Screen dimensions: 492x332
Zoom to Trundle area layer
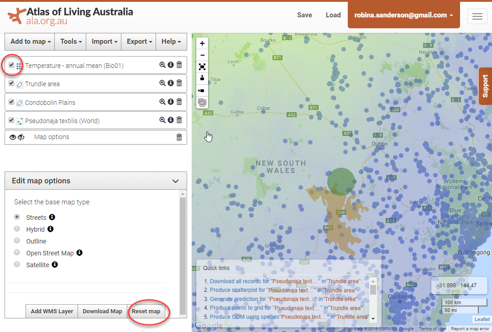click(x=162, y=83)
